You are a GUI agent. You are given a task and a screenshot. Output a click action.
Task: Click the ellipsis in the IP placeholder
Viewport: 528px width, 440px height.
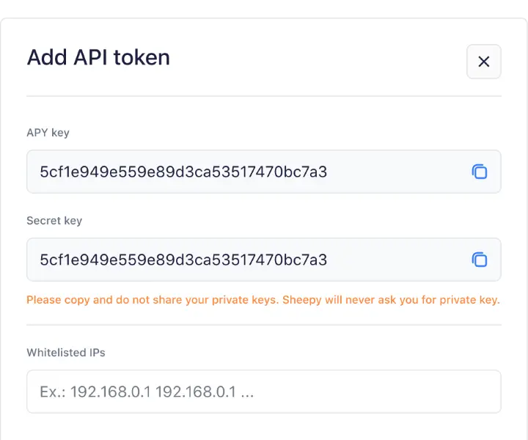247,392
